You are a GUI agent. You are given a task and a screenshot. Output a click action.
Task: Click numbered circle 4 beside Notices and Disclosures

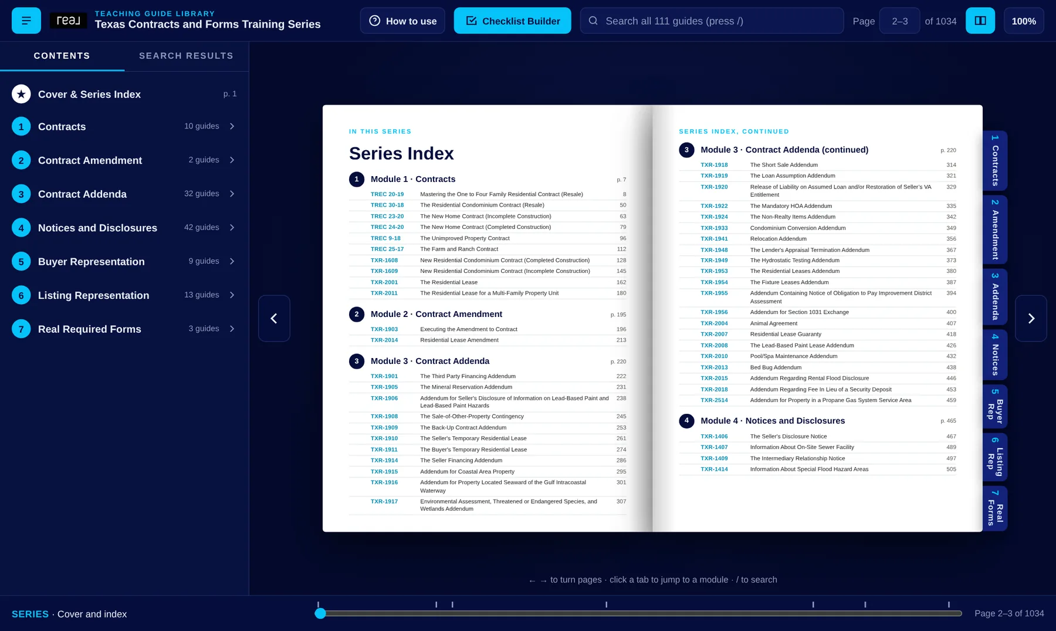tap(21, 228)
